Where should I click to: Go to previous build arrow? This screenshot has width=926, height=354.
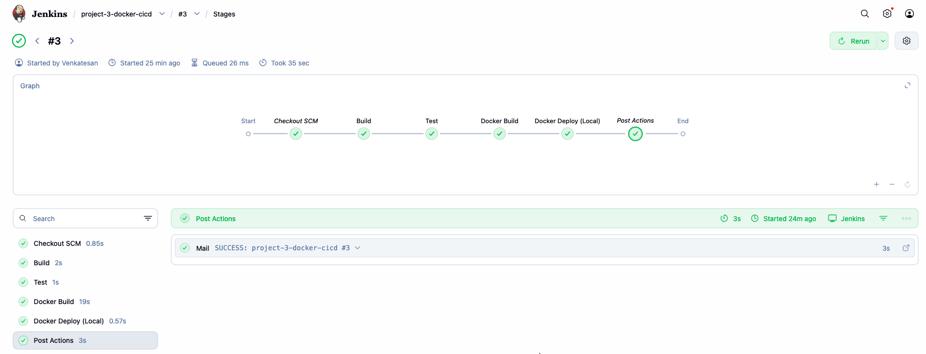37,41
